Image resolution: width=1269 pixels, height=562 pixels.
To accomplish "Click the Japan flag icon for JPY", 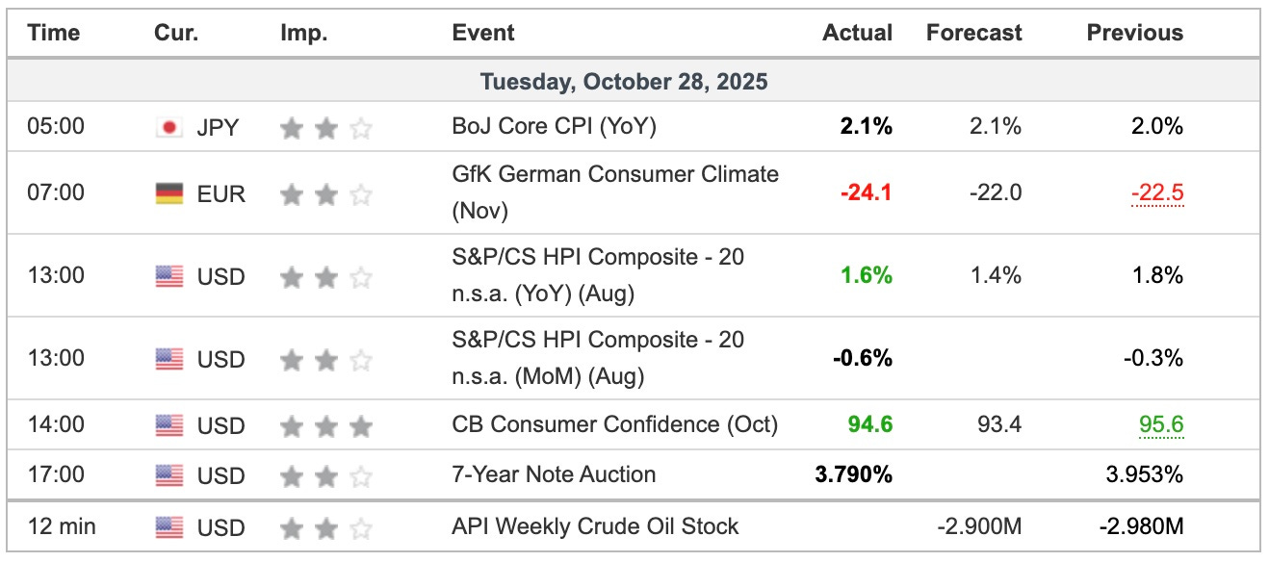I will click(x=169, y=127).
